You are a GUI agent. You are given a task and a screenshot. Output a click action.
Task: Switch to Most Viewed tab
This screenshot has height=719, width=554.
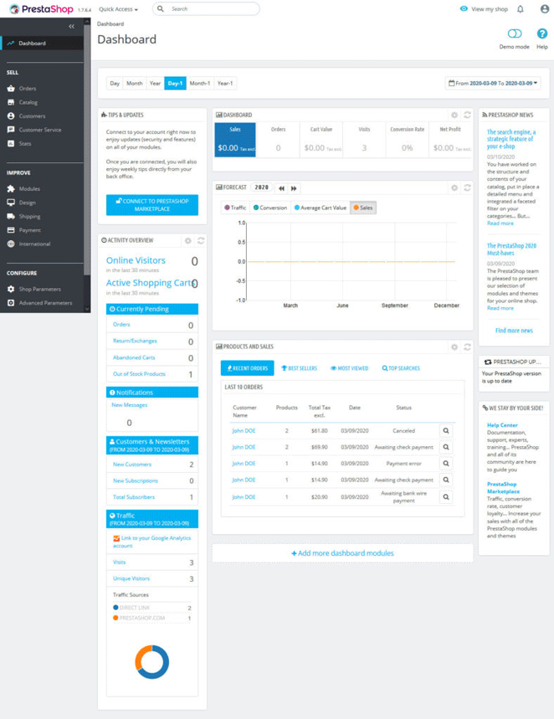350,368
